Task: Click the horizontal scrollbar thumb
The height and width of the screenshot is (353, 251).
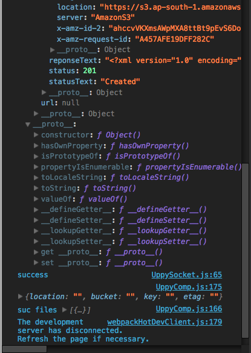Action: (24, 349)
